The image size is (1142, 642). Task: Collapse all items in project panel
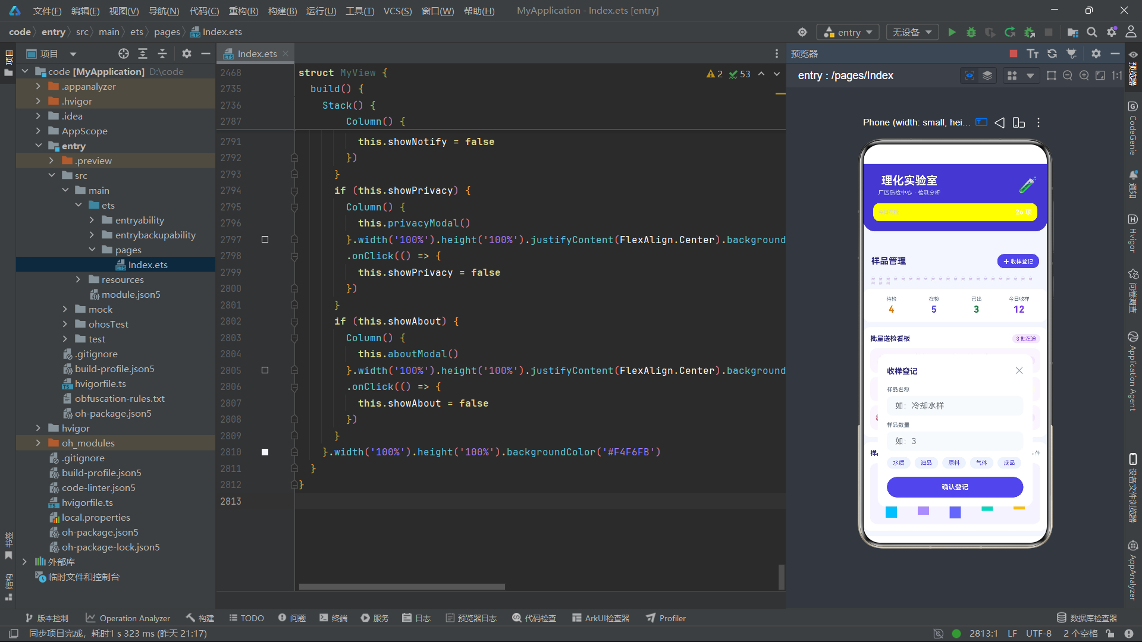[x=162, y=53]
